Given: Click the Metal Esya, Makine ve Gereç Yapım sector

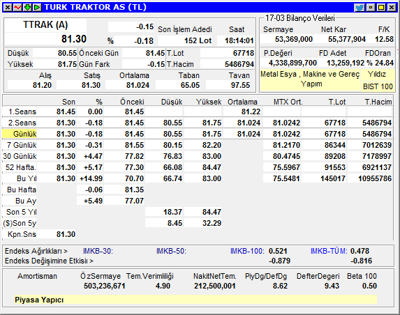Looking at the screenshot, I should [310, 79].
